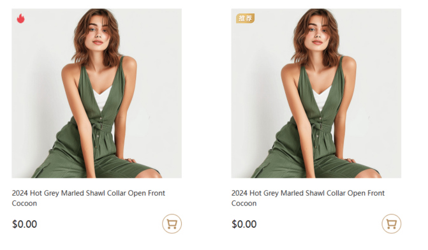This screenshot has height=250, width=428.
Task: Add the right product to cart
Action: tap(391, 223)
